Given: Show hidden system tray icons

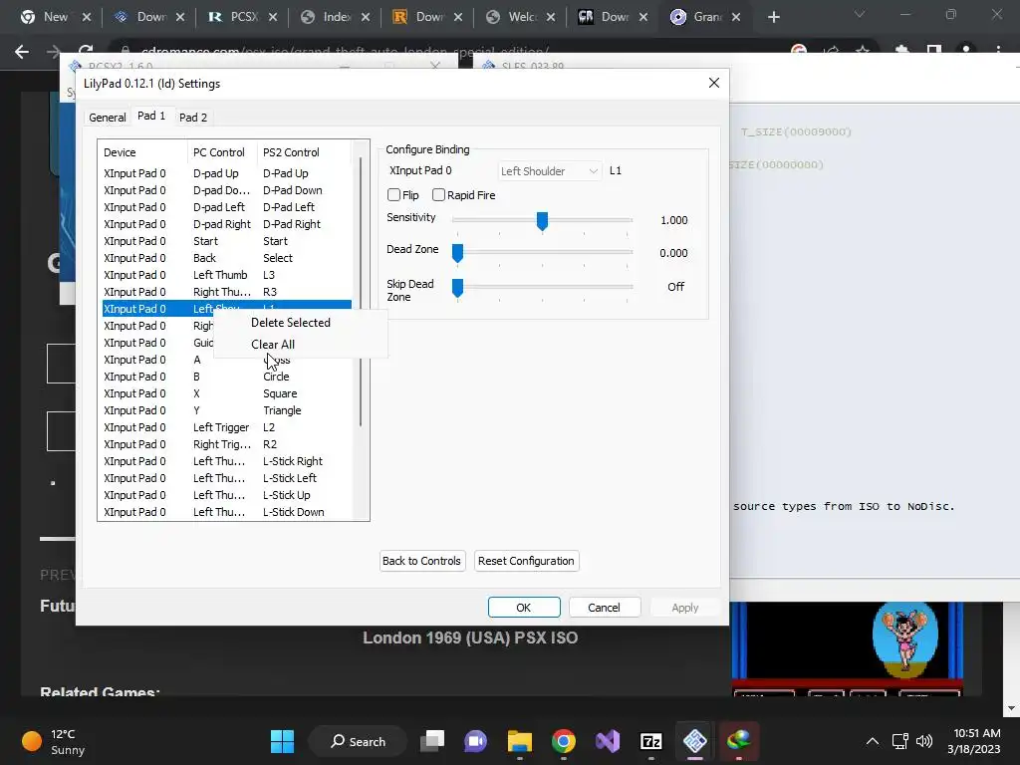Looking at the screenshot, I should (x=873, y=741).
